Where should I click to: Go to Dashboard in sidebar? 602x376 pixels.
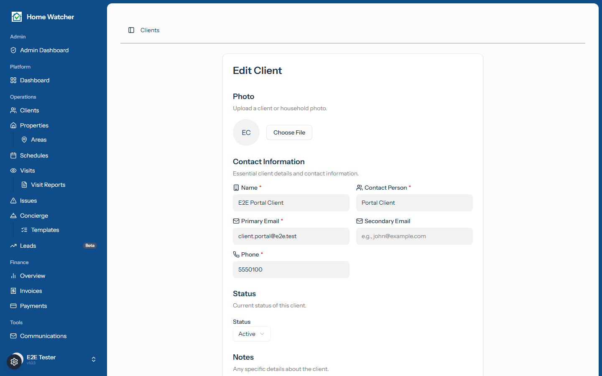click(x=54, y=80)
